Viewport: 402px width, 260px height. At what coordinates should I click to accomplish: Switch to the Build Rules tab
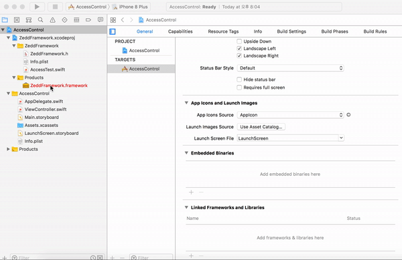[x=375, y=31]
